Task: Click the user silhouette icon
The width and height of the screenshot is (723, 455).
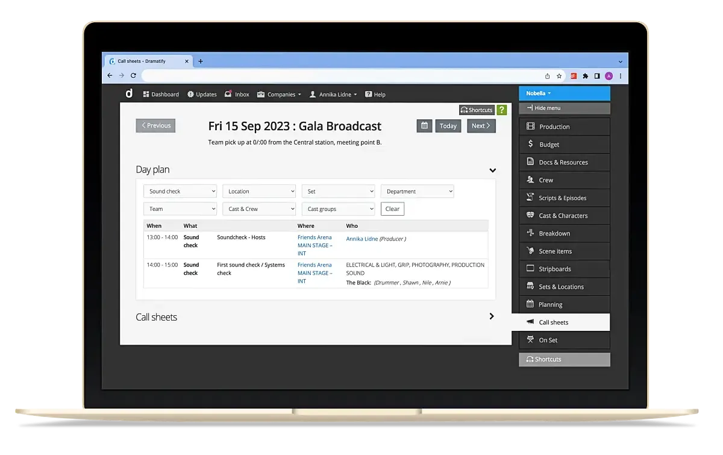Action: pos(313,95)
